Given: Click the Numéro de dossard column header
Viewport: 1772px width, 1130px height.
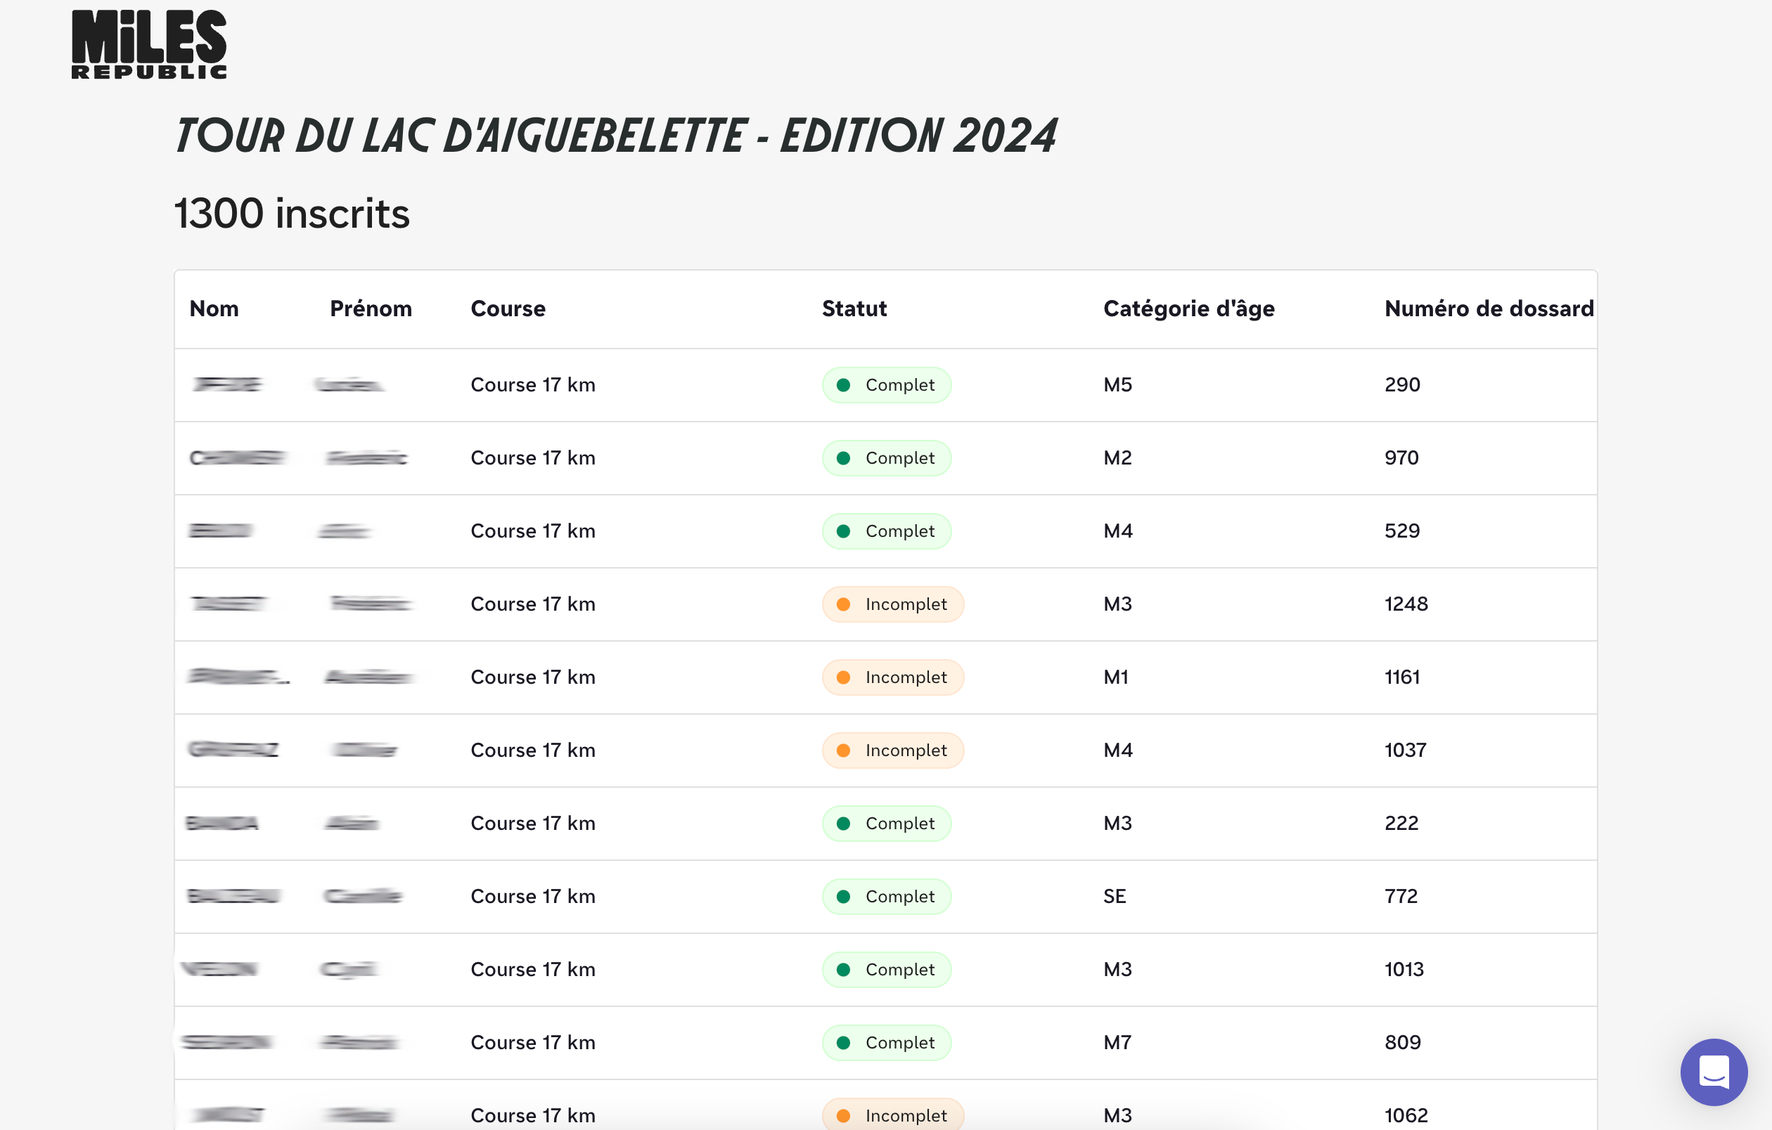Looking at the screenshot, I should [x=1489, y=308].
